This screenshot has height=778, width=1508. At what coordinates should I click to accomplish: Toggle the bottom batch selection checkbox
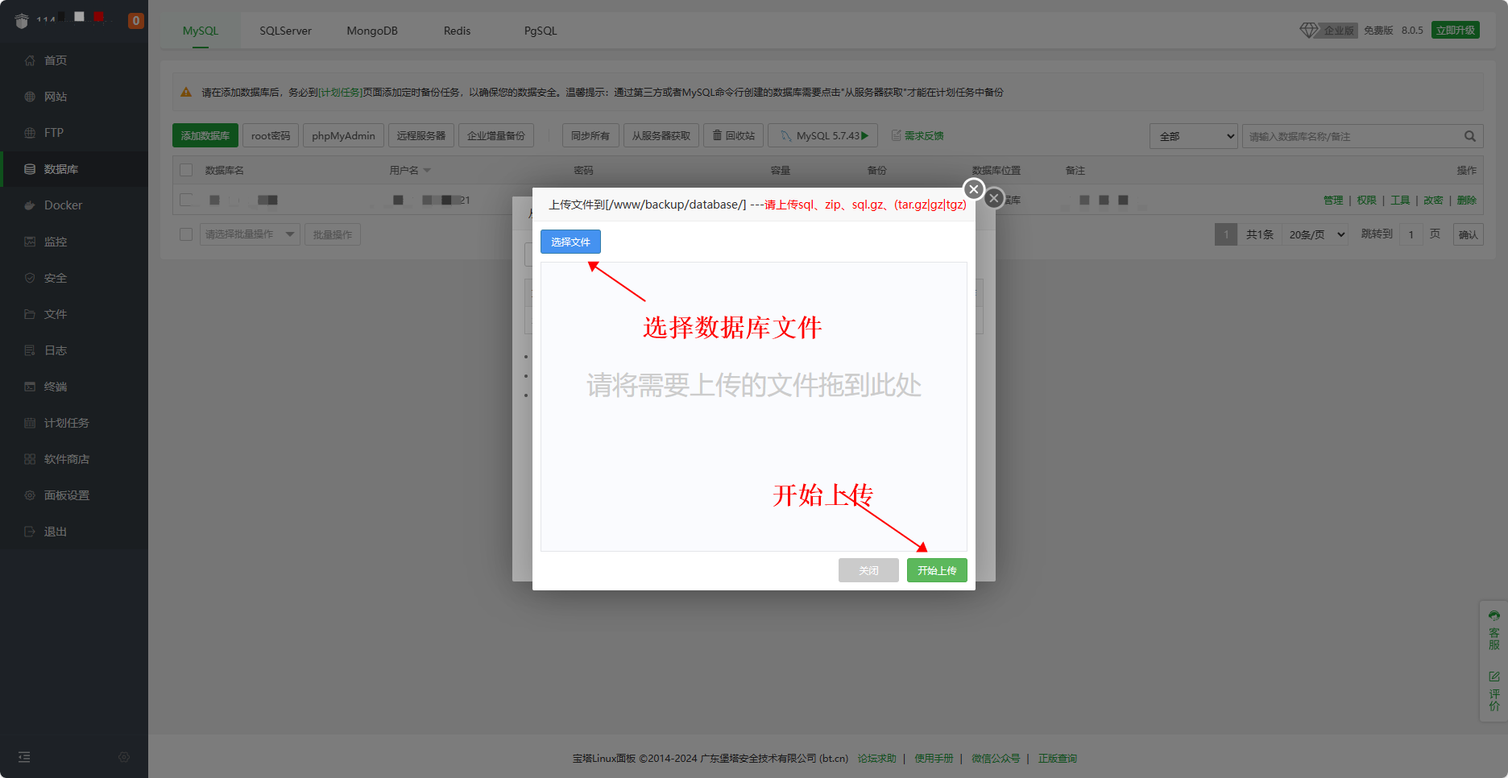coord(186,234)
